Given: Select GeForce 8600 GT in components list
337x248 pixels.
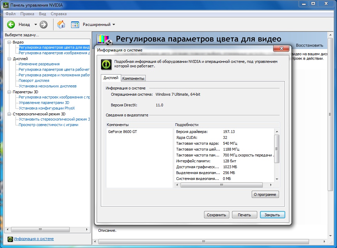Looking at the screenshot, I should click(x=123, y=132).
